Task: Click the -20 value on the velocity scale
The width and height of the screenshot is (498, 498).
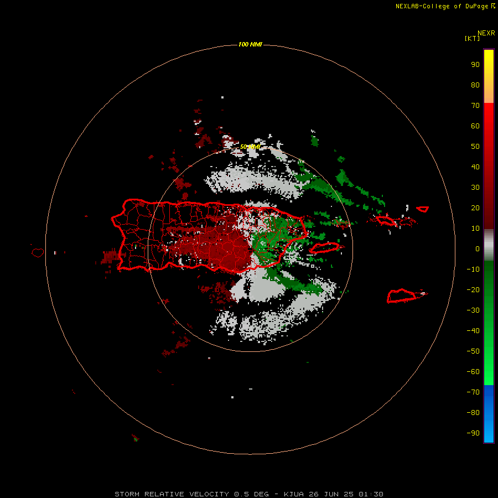Action: coord(473,290)
